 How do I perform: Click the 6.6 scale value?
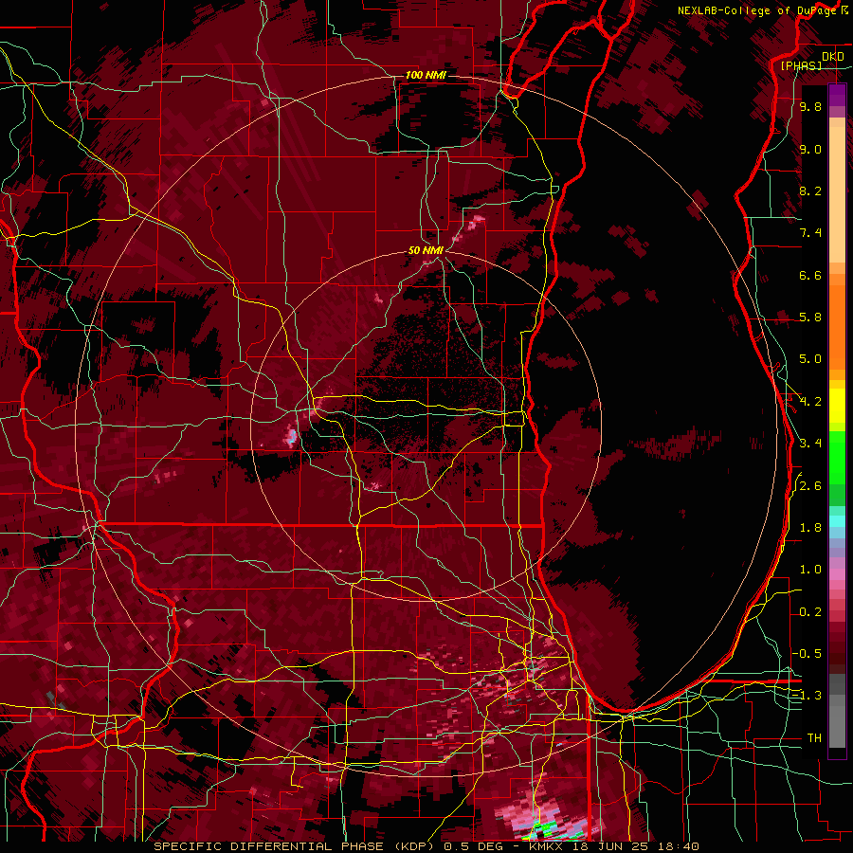[810, 275]
